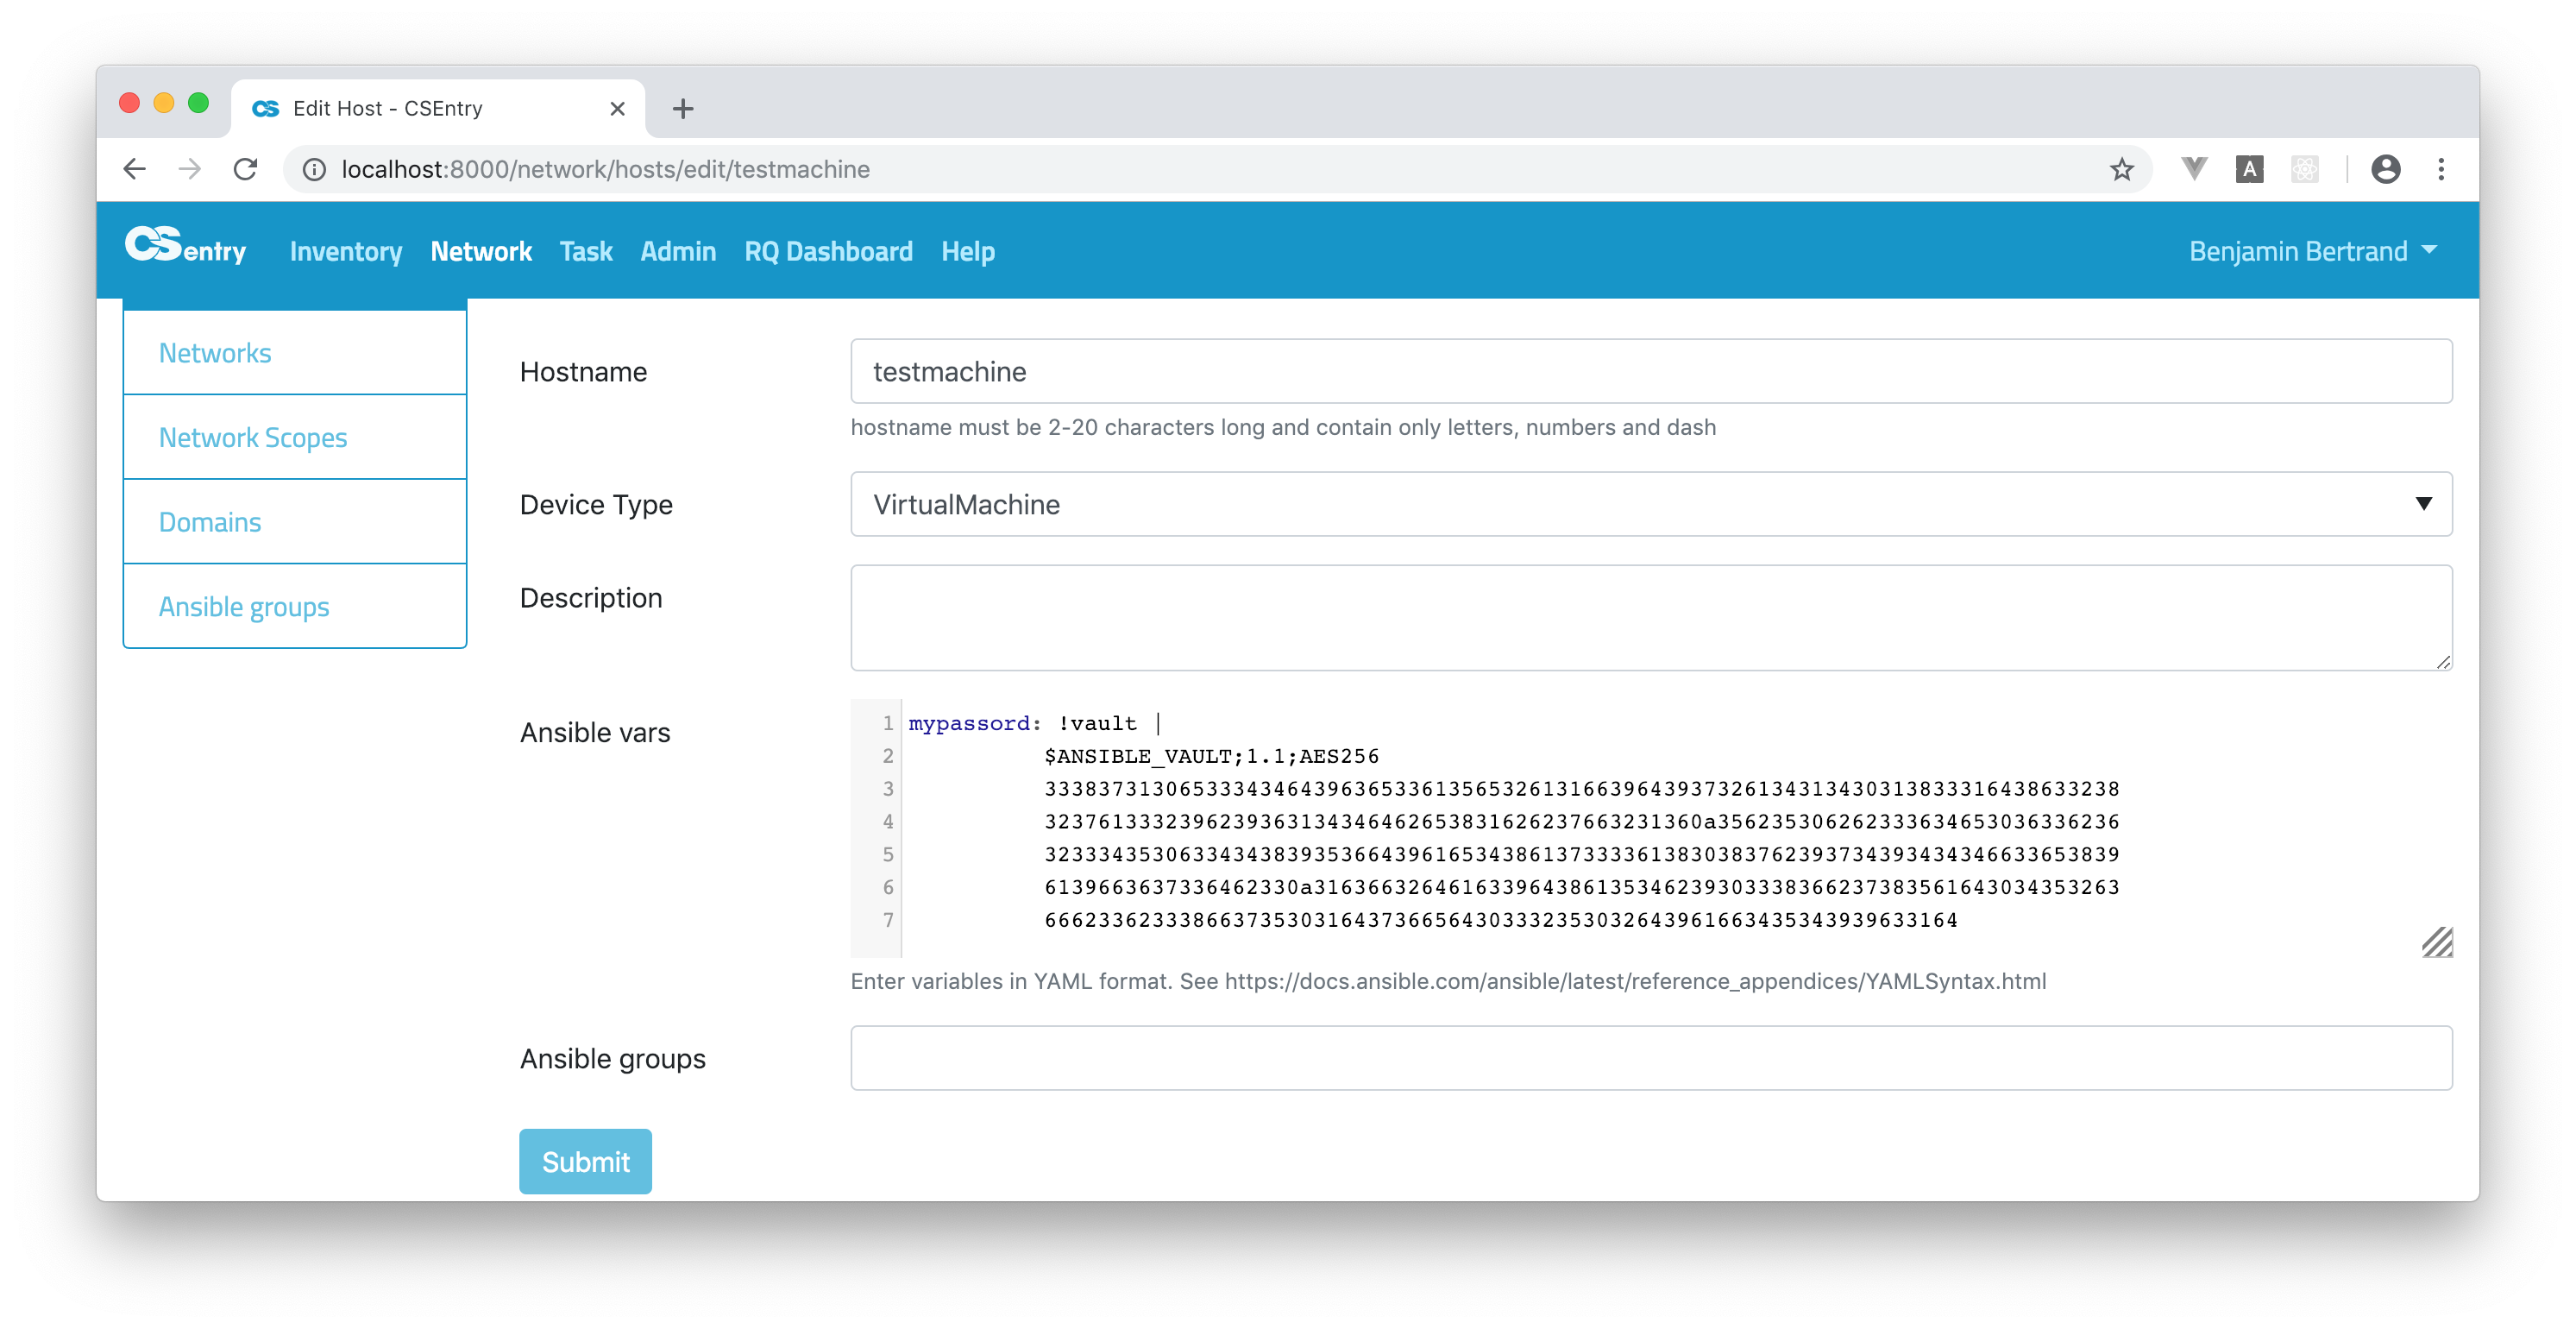The image size is (2576, 1329).
Task: Open the CSEntry logo home link
Action: click(186, 250)
